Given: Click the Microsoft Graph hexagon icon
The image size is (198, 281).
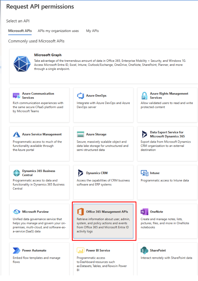Looking at the screenshot, I should 22,63.
